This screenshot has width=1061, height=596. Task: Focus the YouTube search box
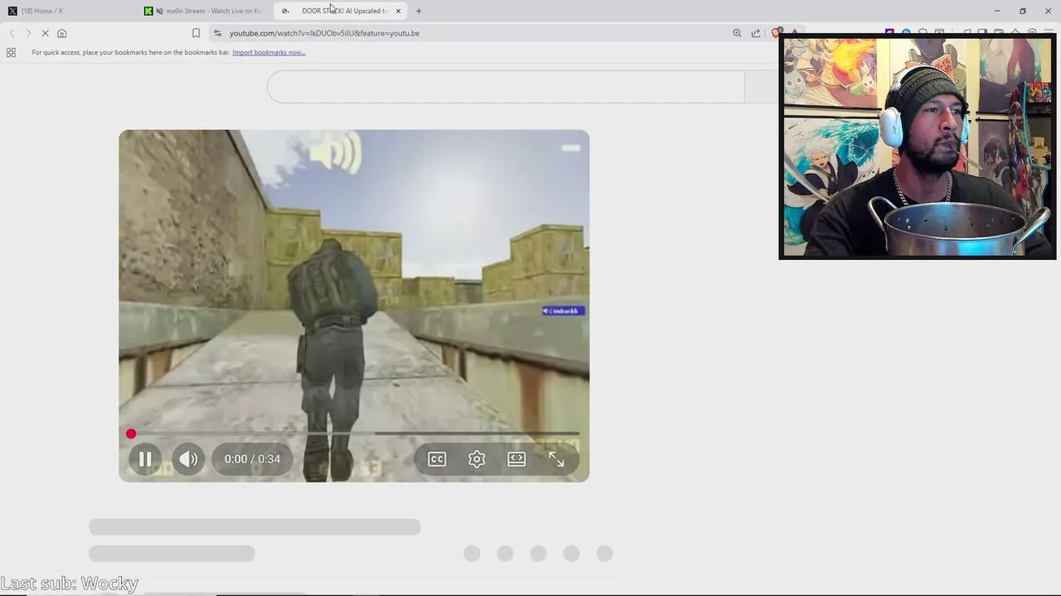tap(506, 86)
